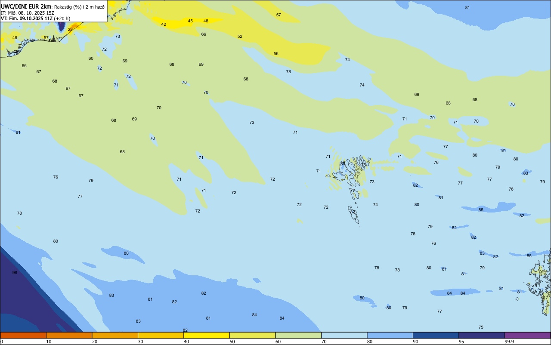Click the '90' legend tick label

(x=415, y=342)
